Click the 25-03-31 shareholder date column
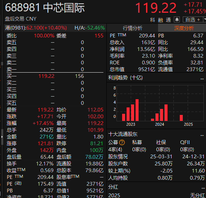 point(161,156)
